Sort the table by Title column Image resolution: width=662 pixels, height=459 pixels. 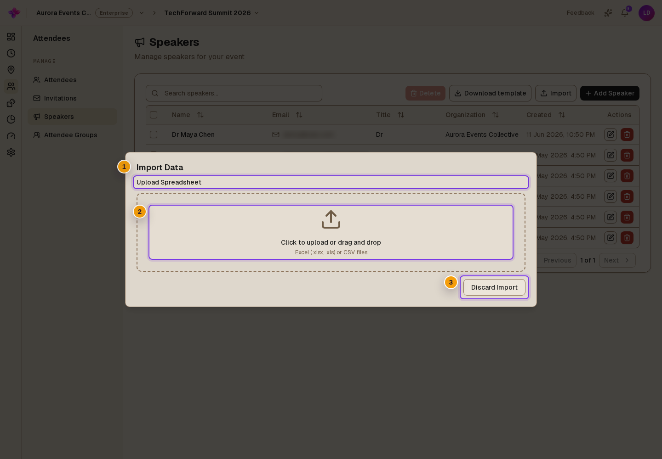[401, 115]
